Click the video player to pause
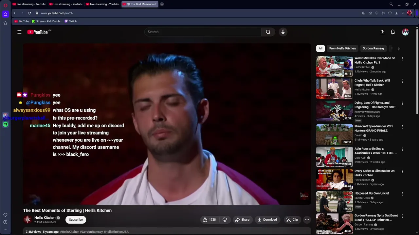Screen dimensions: 419x235 pos(167,124)
